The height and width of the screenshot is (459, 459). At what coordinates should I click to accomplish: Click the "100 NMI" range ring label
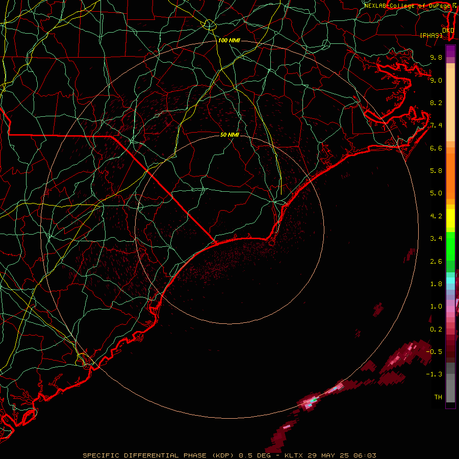coord(229,40)
